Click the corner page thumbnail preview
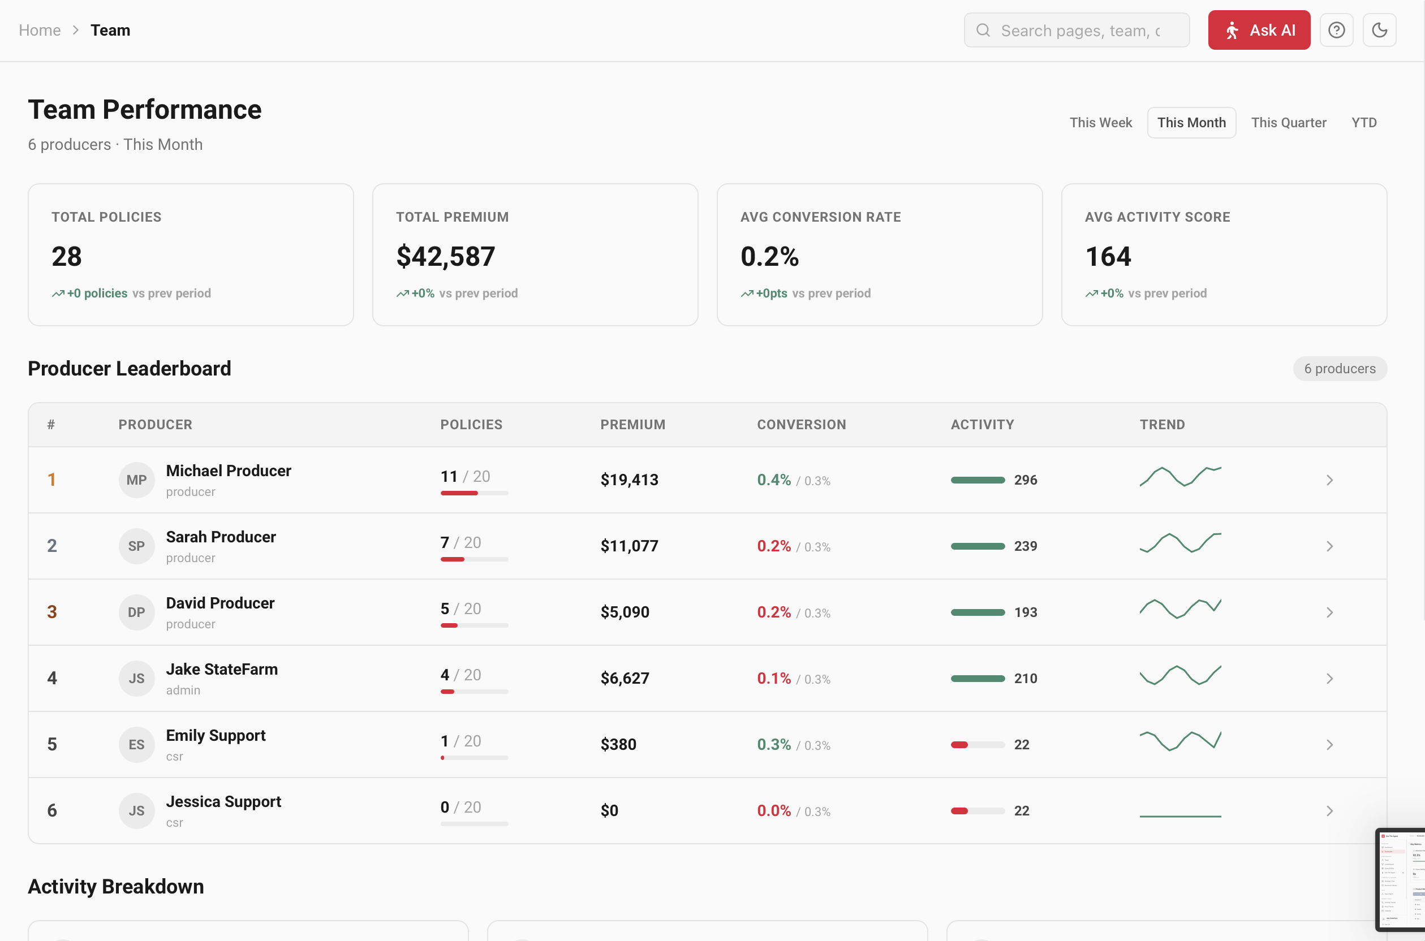 pyautogui.click(x=1400, y=880)
